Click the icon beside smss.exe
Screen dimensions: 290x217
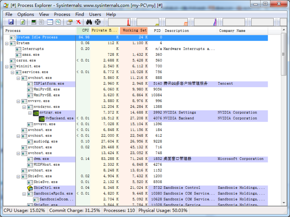(18, 55)
